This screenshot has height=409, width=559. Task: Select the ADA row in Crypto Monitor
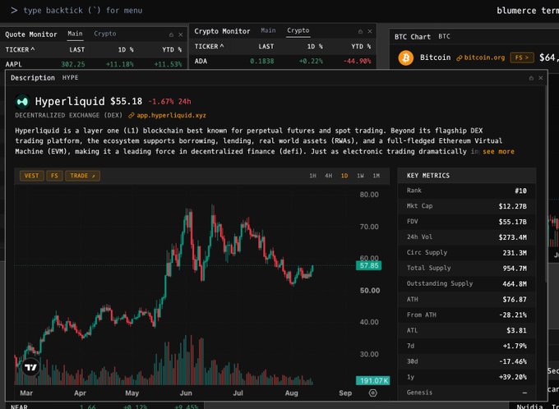[x=282, y=61]
